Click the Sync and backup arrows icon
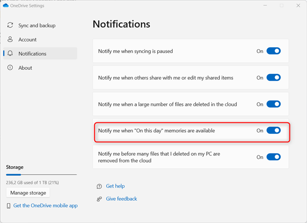Image resolution: width=307 pixels, height=223 pixels. click(x=10, y=25)
